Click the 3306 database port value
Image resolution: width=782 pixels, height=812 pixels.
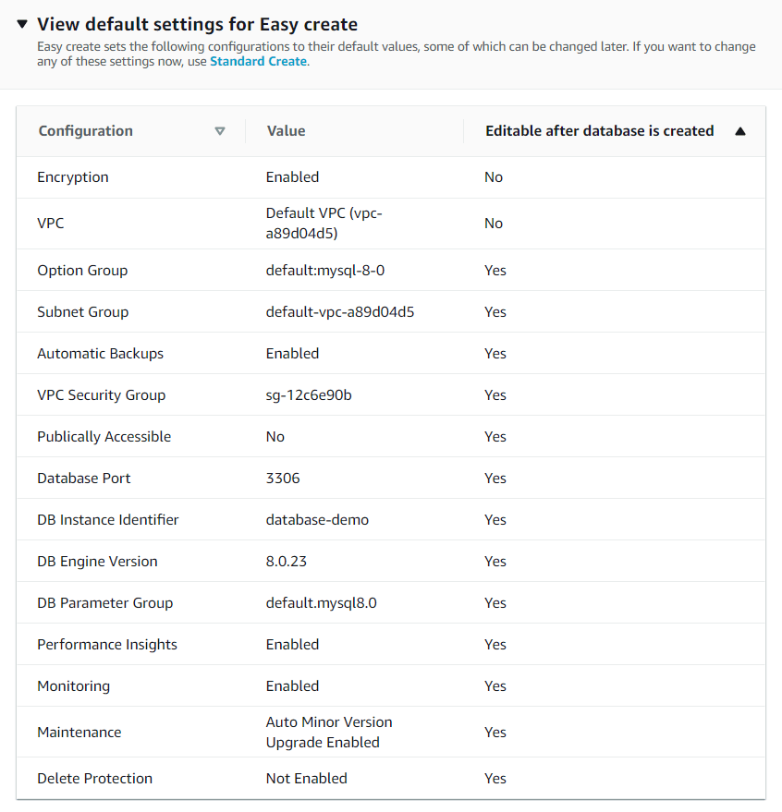tap(283, 479)
